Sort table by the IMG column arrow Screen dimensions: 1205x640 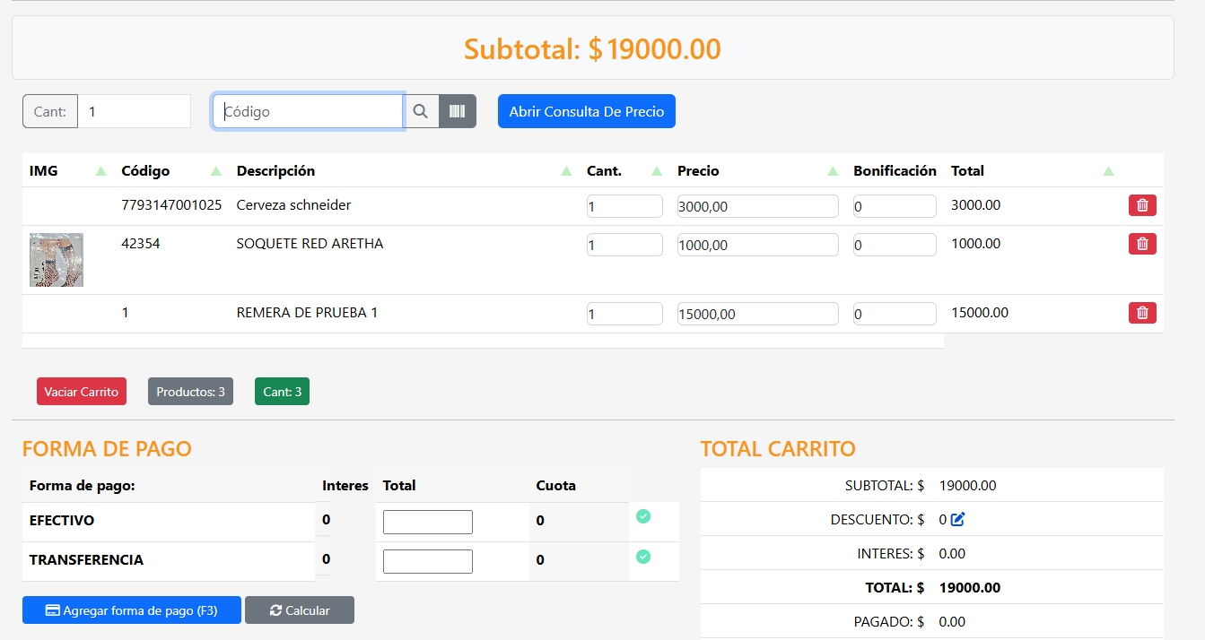tap(101, 171)
